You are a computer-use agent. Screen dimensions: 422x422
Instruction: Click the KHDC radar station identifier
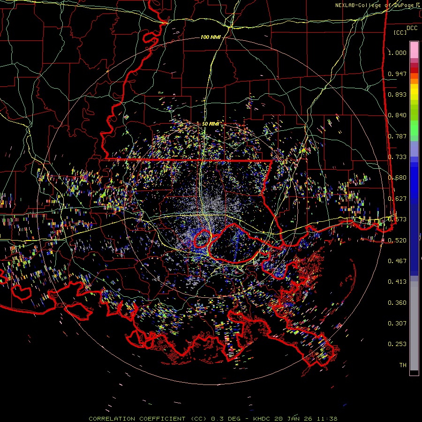tap(263, 419)
